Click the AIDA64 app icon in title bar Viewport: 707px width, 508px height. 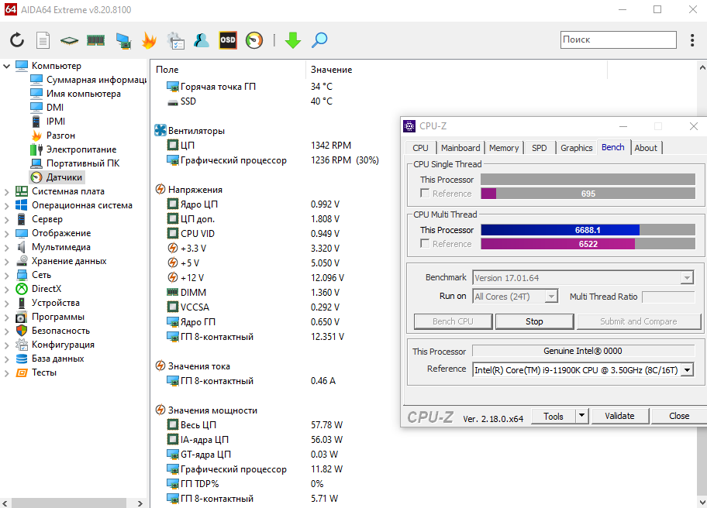pyautogui.click(x=11, y=9)
